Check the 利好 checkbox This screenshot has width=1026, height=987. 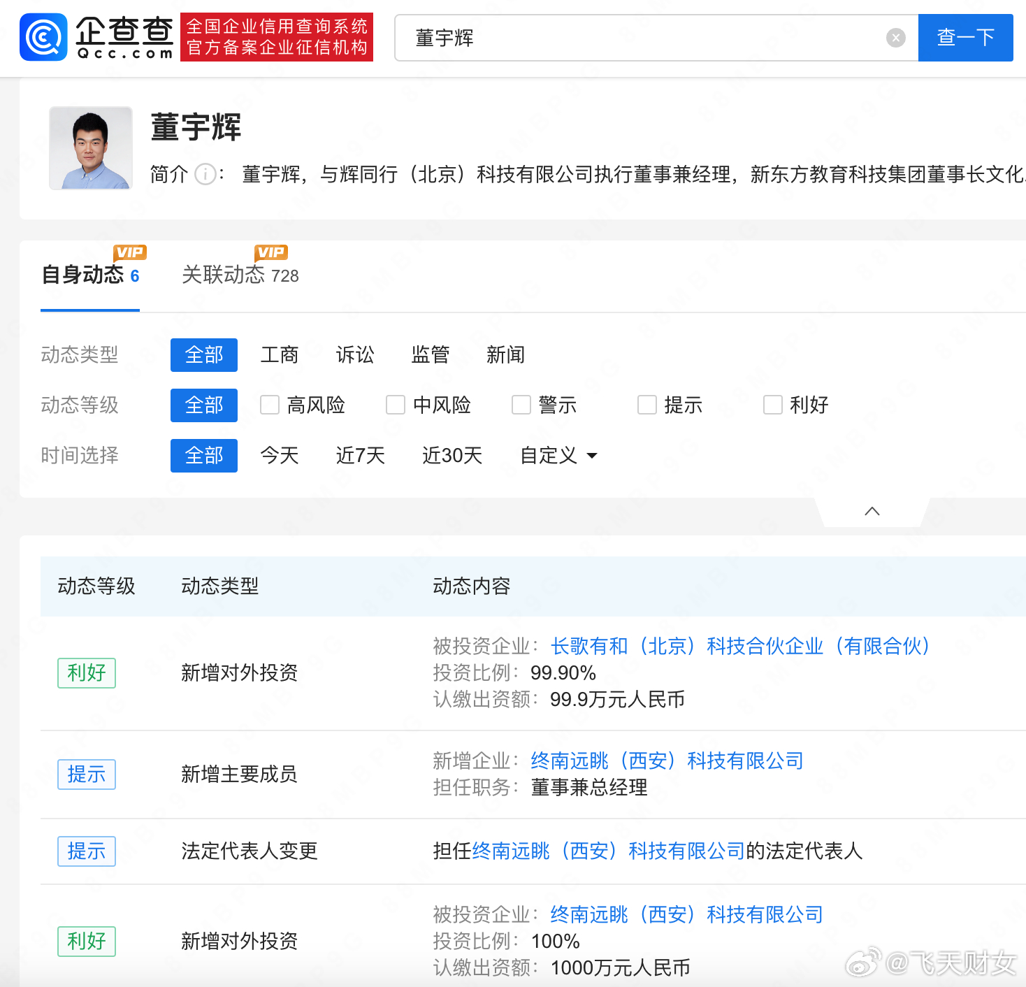pyautogui.click(x=773, y=405)
